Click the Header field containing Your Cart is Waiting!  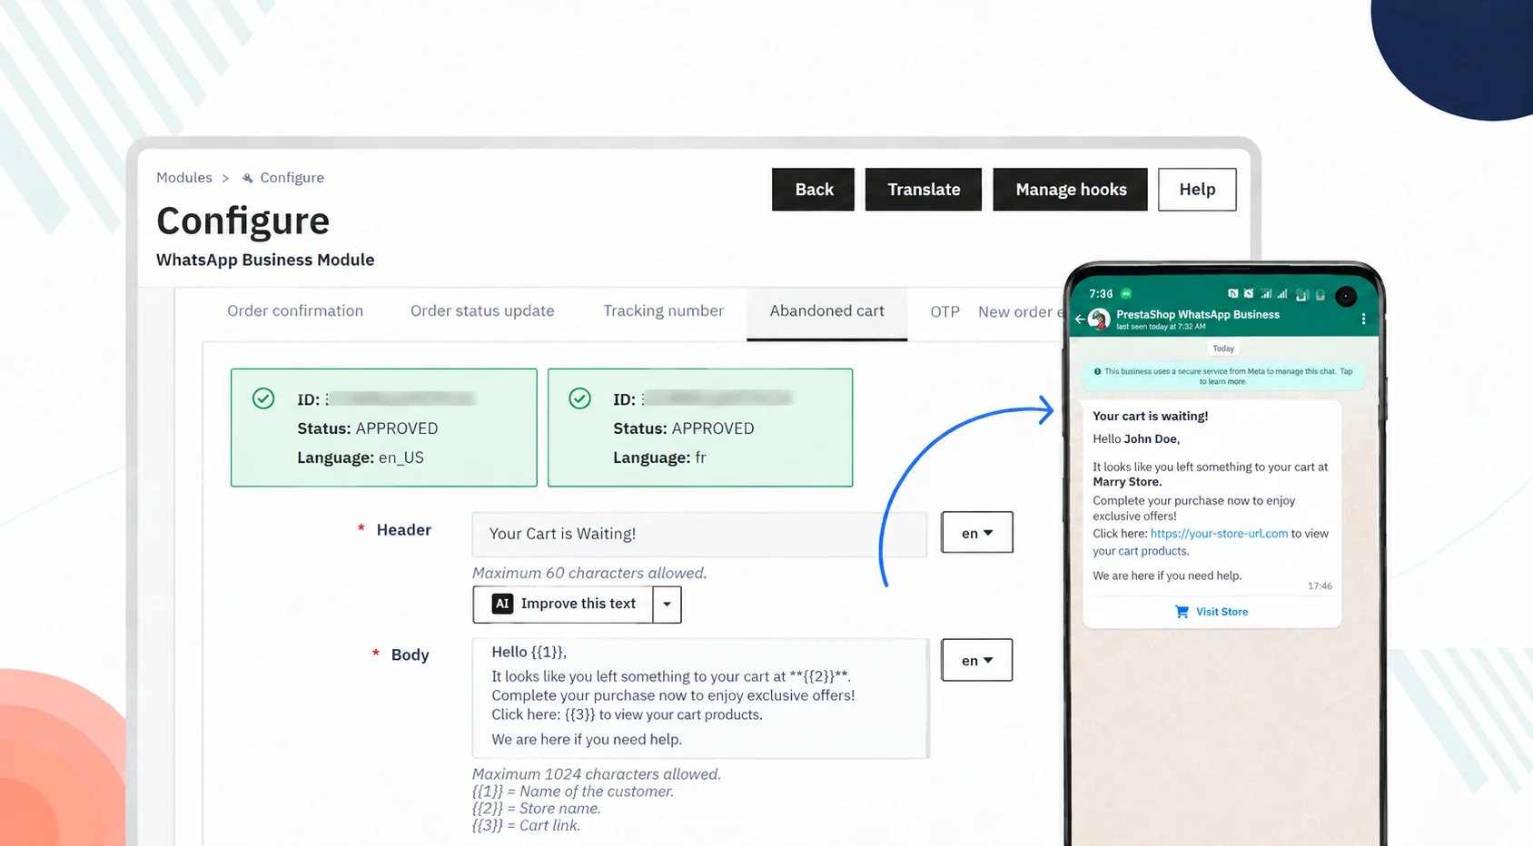(x=699, y=534)
